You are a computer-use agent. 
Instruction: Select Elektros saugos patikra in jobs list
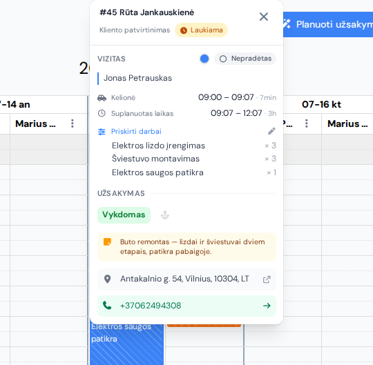157,172
